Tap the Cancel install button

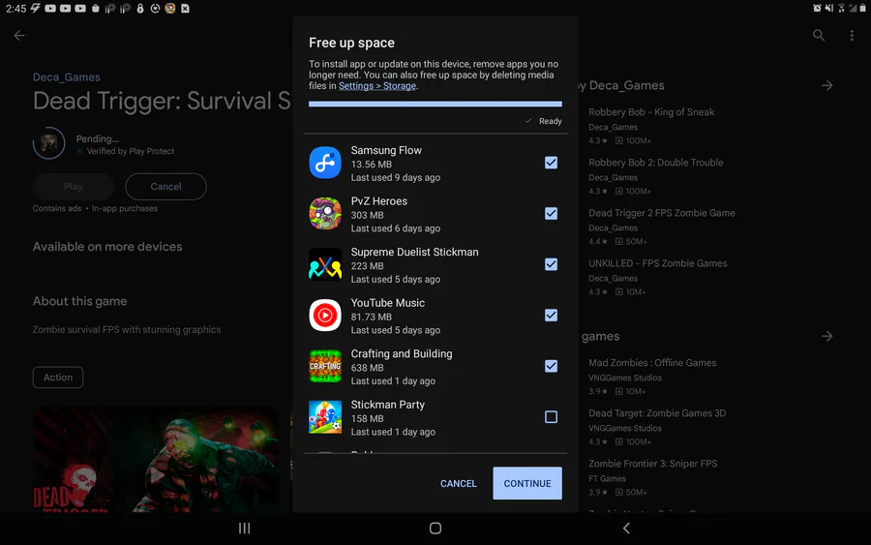(165, 187)
